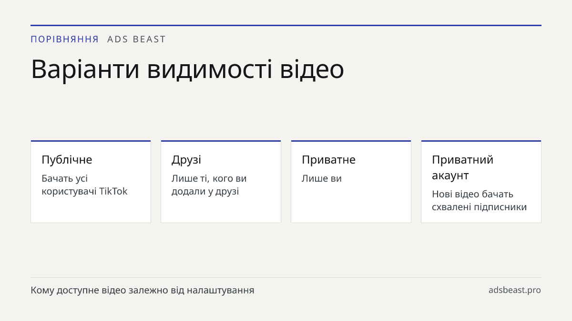Click the Лише ви description

(322, 179)
